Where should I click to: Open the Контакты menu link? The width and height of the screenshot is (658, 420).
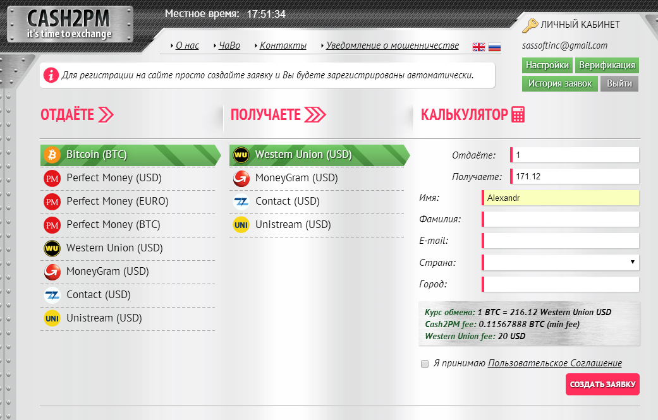click(283, 45)
